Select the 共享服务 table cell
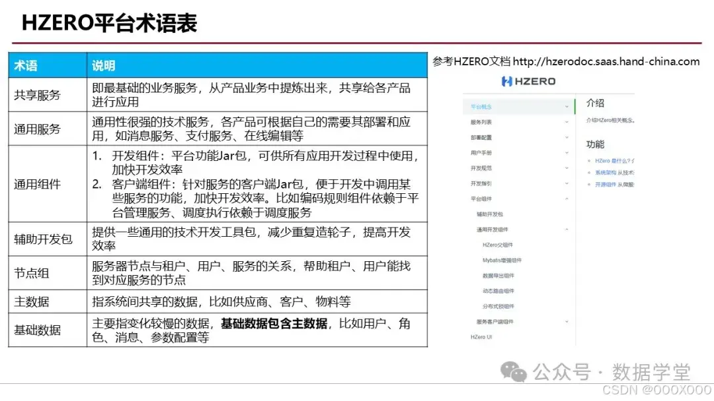 (x=48, y=95)
